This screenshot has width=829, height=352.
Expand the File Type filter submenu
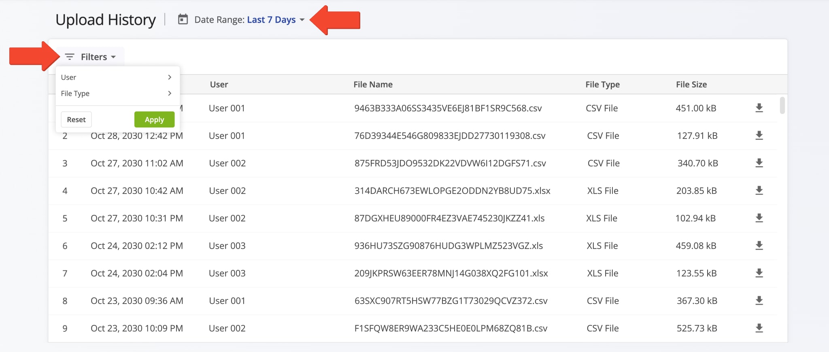[117, 93]
